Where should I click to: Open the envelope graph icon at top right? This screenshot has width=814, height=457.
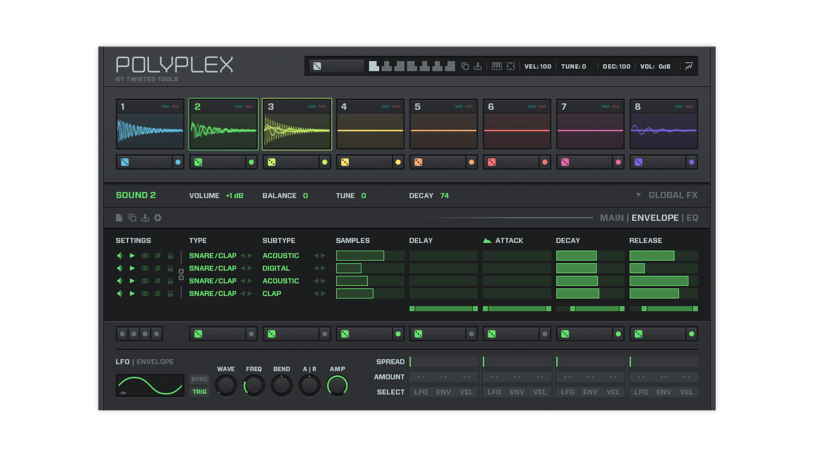(x=689, y=66)
